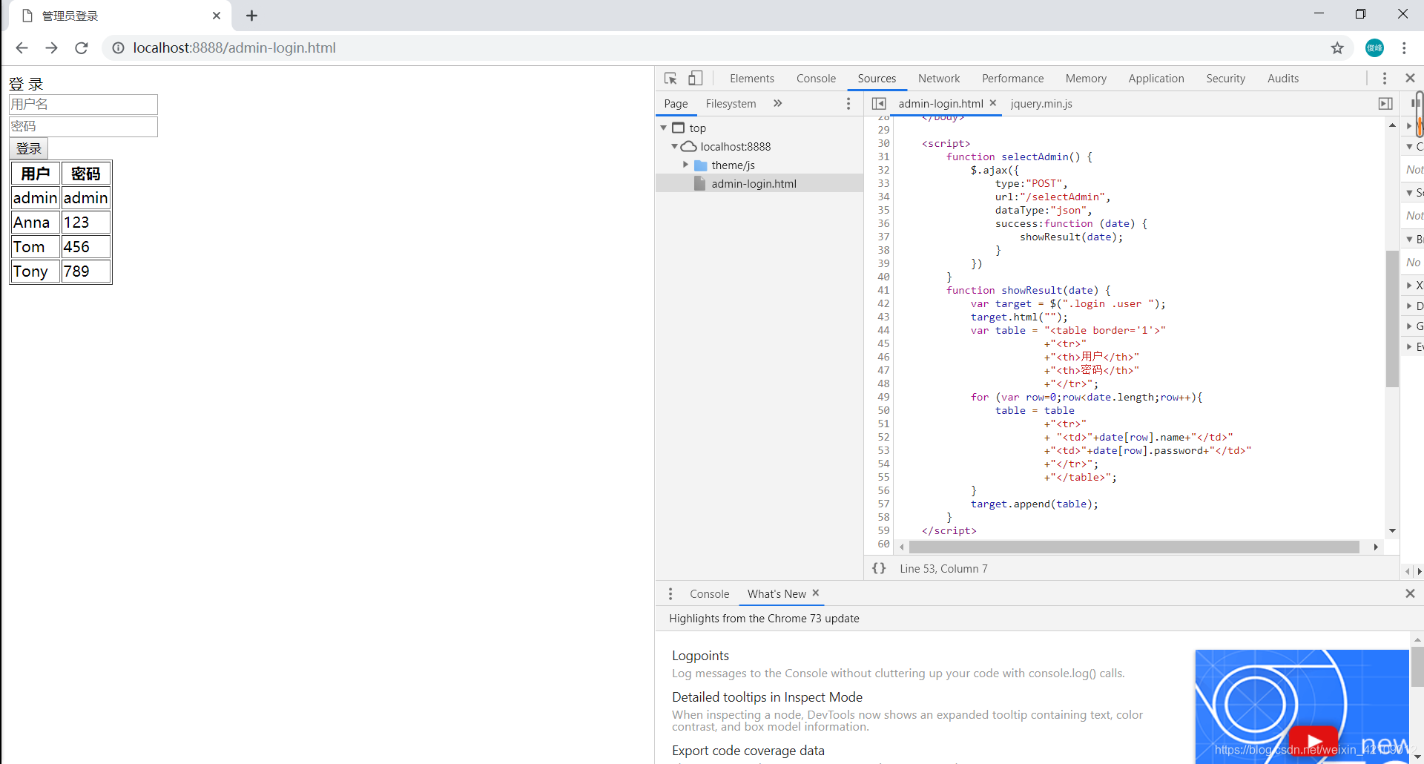Play the What's New video thumbnail
Viewport: 1424px width, 764px height.
(1313, 741)
